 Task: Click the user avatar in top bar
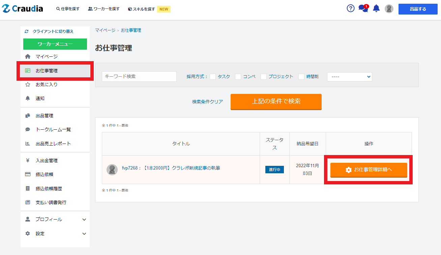[389, 9]
